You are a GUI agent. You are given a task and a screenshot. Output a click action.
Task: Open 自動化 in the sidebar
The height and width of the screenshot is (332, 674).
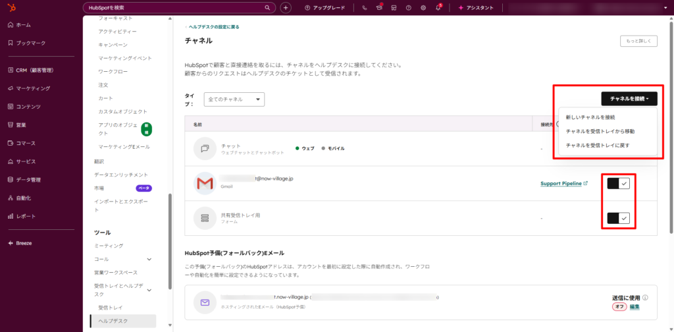click(19, 198)
